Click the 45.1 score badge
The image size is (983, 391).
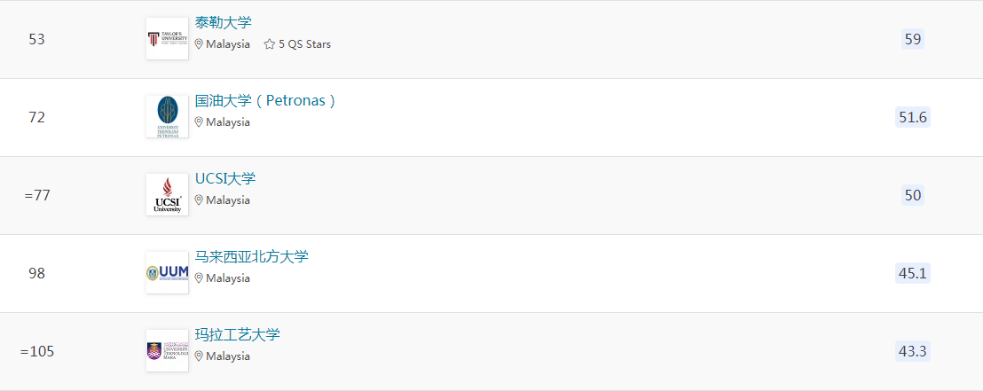pos(913,273)
